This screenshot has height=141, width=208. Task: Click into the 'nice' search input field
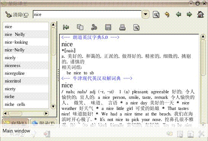(x=87, y=14)
